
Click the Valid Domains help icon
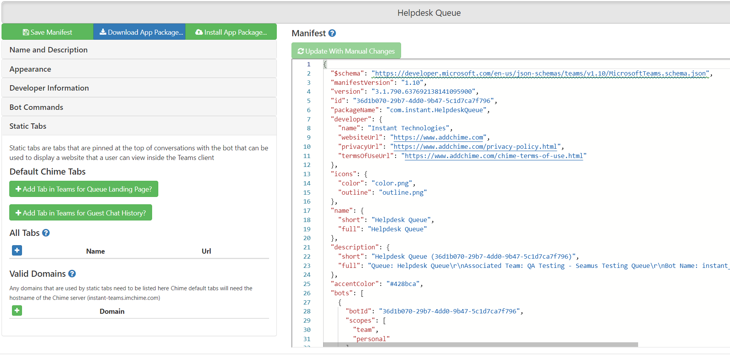72,274
